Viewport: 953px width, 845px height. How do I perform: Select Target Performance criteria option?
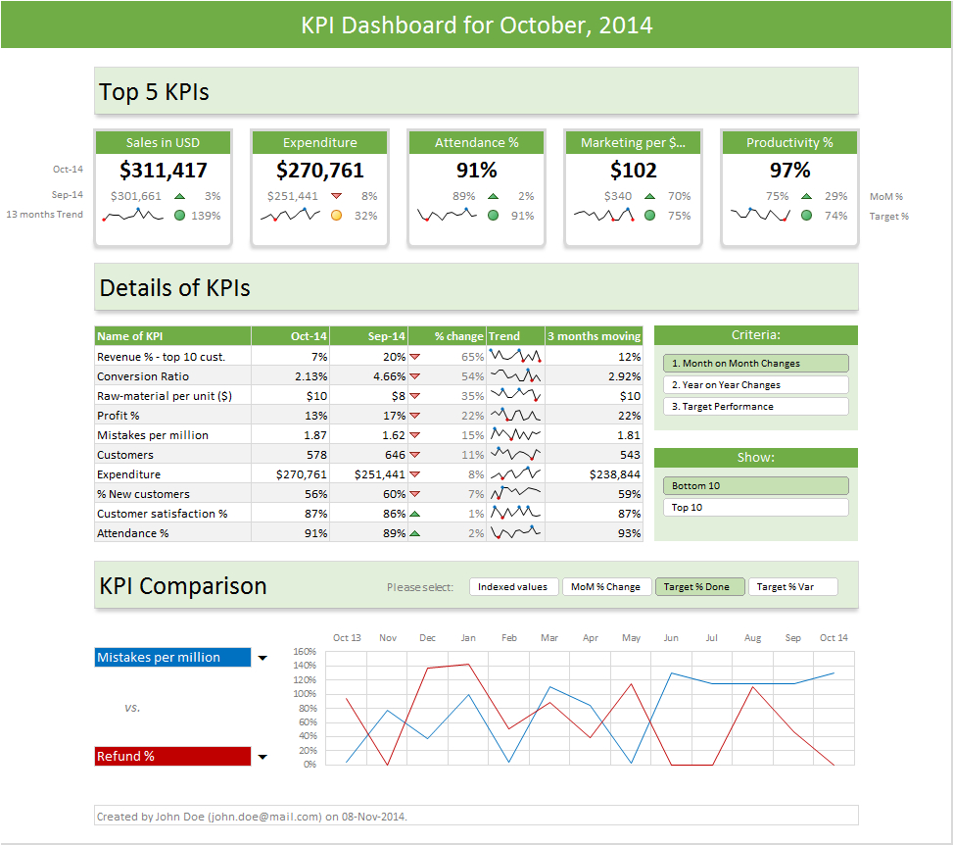pos(755,406)
